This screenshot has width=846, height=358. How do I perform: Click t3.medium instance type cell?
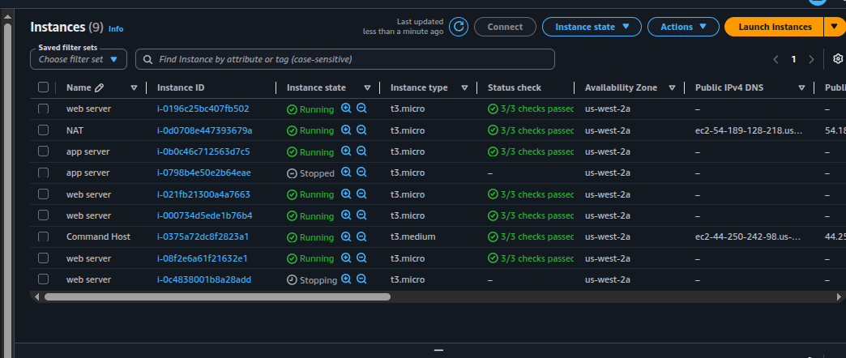(412, 237)
